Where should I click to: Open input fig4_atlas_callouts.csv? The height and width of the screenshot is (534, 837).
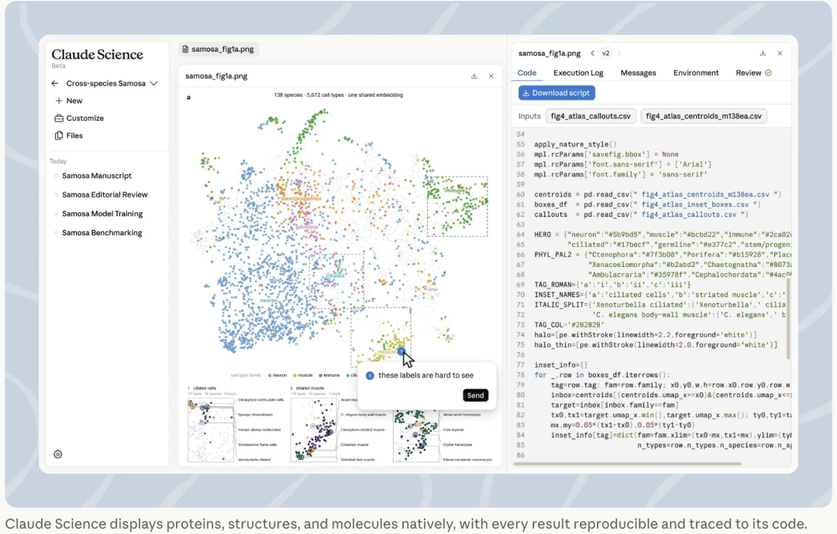(x=591, y=116)
